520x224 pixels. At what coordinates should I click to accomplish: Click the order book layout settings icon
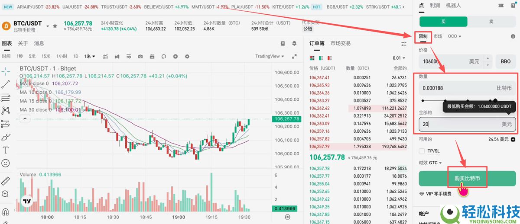(x=404, y=44)
